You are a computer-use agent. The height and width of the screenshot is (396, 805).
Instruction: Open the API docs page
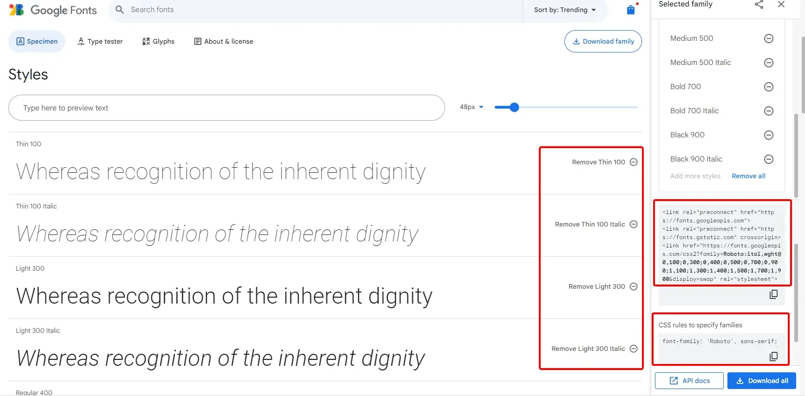689,380
